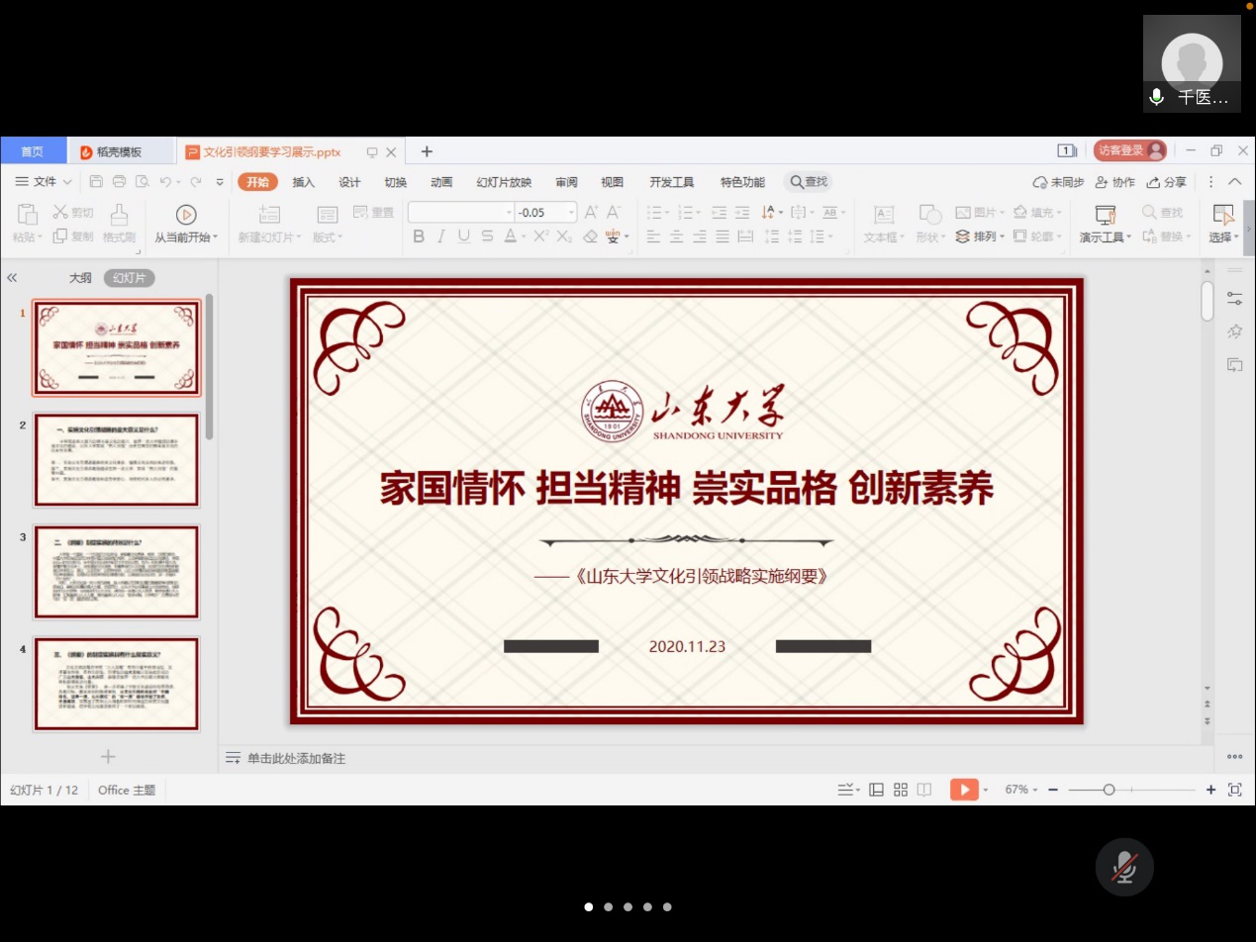Viewport: 1256px width, 942px height.
Task: Click the justify alignment icon
Action: pyautogui.click(x=723, y=236)
